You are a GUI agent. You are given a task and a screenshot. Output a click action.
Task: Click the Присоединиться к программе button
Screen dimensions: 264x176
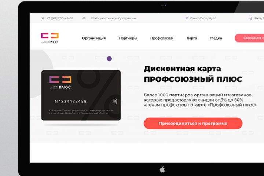[x=193, y=124]
